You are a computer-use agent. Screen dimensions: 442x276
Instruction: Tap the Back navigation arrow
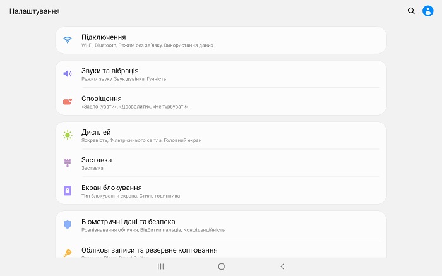coord(282,267)
